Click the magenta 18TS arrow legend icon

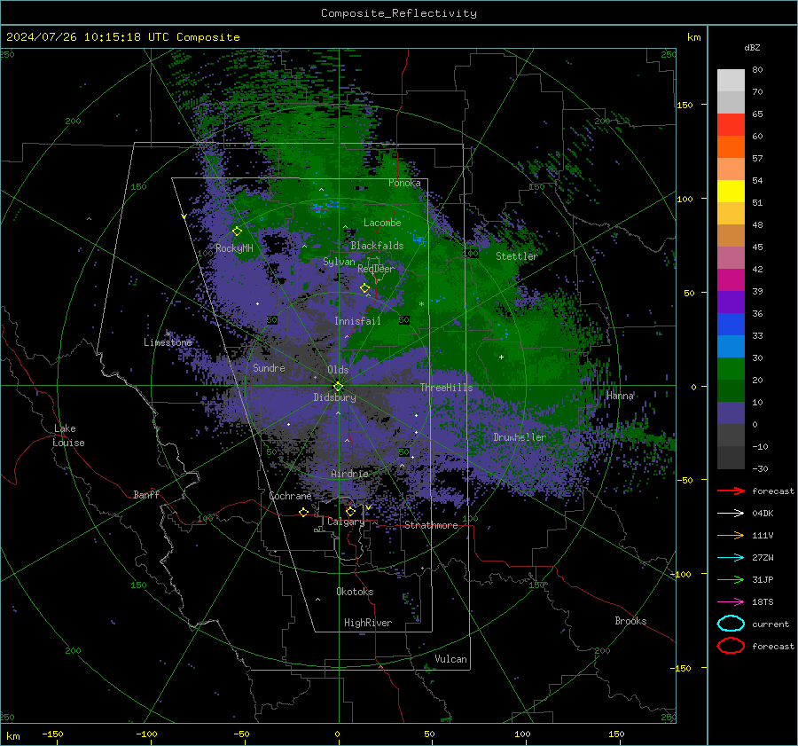(731, 601)
